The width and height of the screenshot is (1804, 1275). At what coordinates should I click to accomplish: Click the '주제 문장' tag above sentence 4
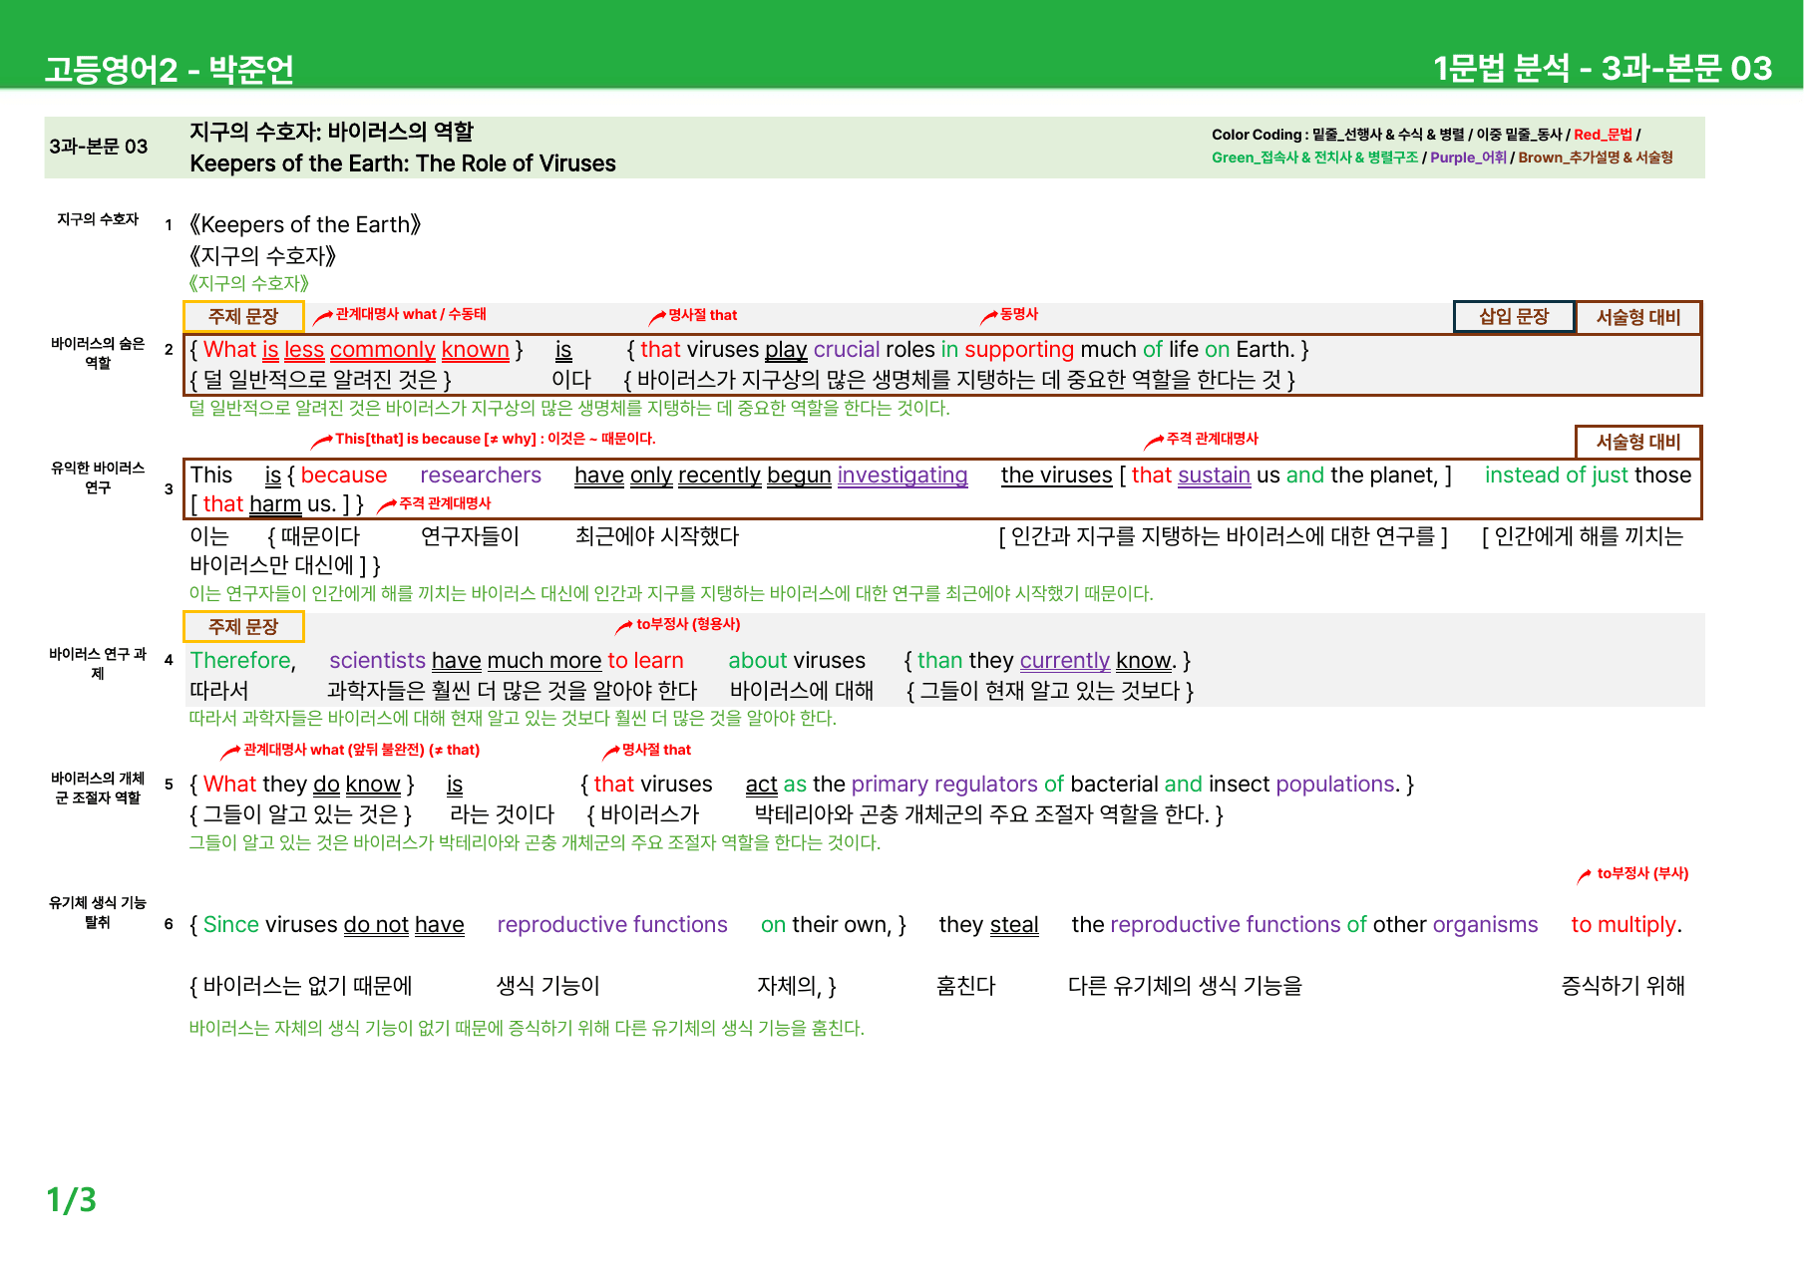coord(243,626)
